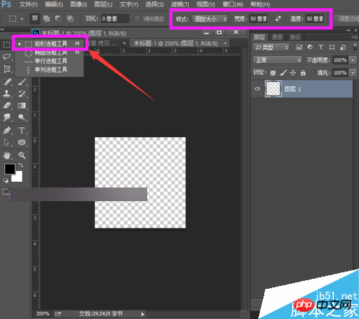
Task: Select the Pen tool
Action: pos(7,131)
